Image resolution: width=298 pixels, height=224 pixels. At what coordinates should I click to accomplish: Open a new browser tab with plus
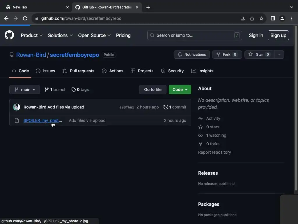pyautogui.click(x=148, y=7)
